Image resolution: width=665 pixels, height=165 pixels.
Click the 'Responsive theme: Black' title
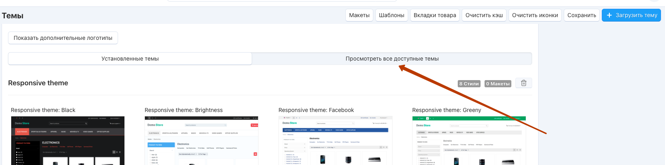coord(43,110)
